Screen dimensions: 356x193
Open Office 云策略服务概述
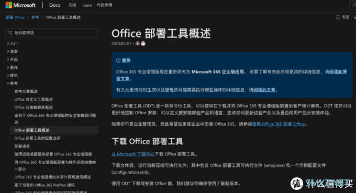[34, 107]
